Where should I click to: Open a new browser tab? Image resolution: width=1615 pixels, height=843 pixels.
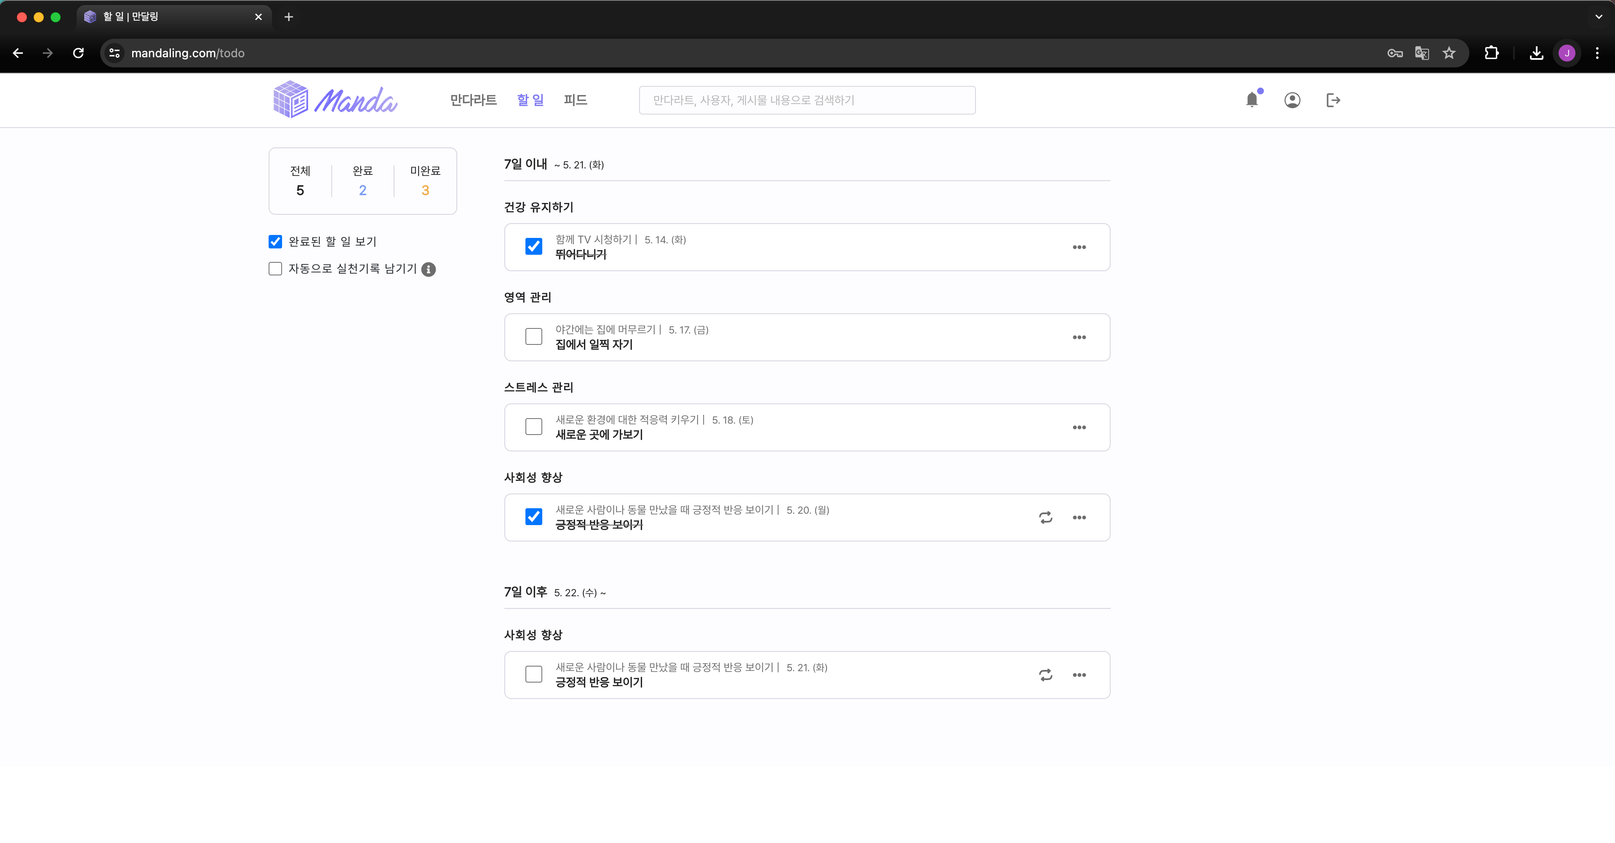288,17
